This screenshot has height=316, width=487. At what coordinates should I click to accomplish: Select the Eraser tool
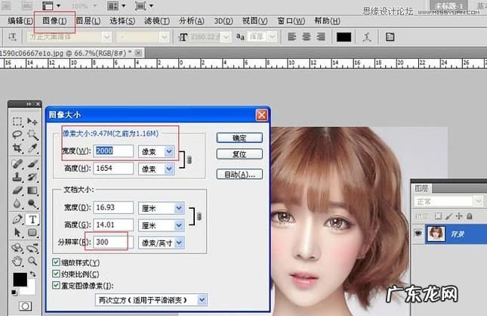click(x=17, y=190)
